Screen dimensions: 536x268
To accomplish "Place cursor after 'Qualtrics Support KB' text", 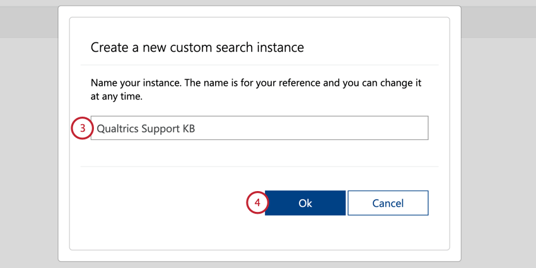I will (x=196, y=129).
